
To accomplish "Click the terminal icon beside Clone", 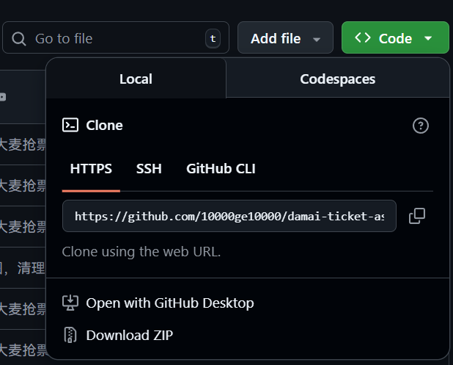I will [x=70, y=125].
